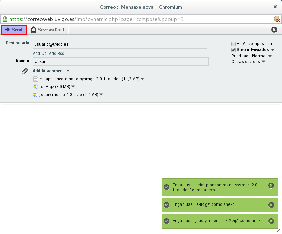Image resolution: width=282 pixels, height=234 pixels.
Task: Open the Prioridade Normal dropdown
Action: pos(270,56)
